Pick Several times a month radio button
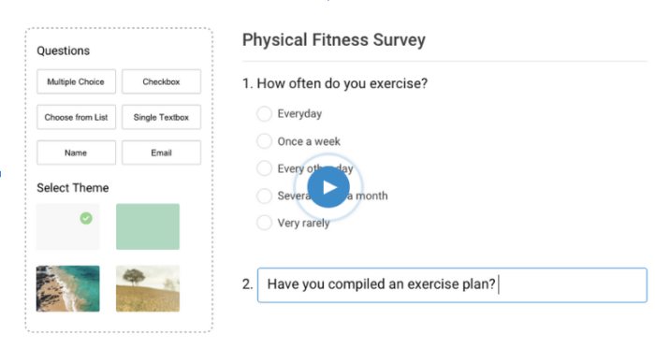The height and width of the screenshot is (349, 655). (264, 196)
